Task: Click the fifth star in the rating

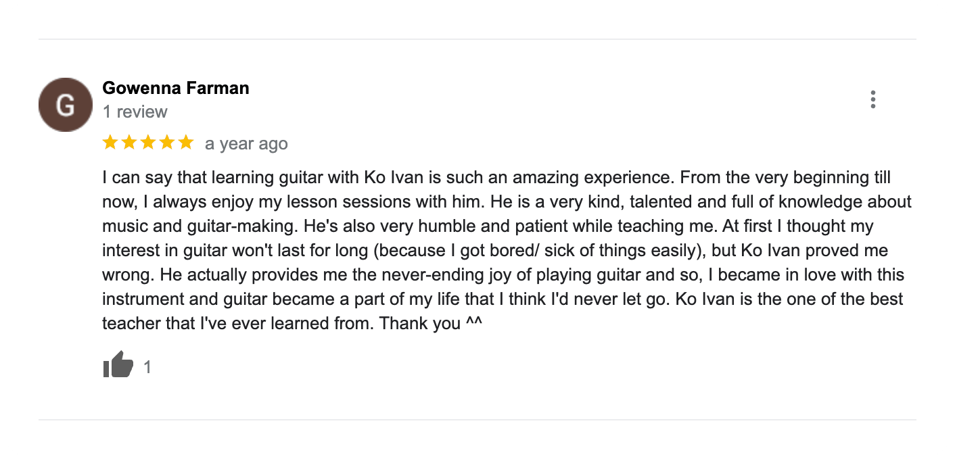Action: tap(187, 143)
